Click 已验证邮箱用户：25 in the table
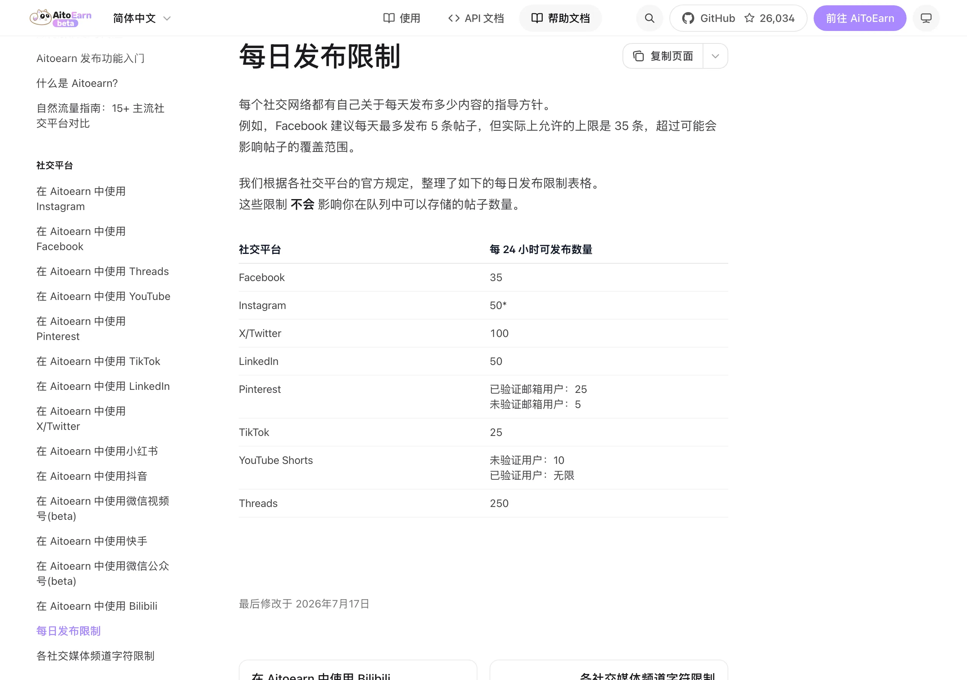The height and width of the screenshot is (680, 967). click(538, 388)
